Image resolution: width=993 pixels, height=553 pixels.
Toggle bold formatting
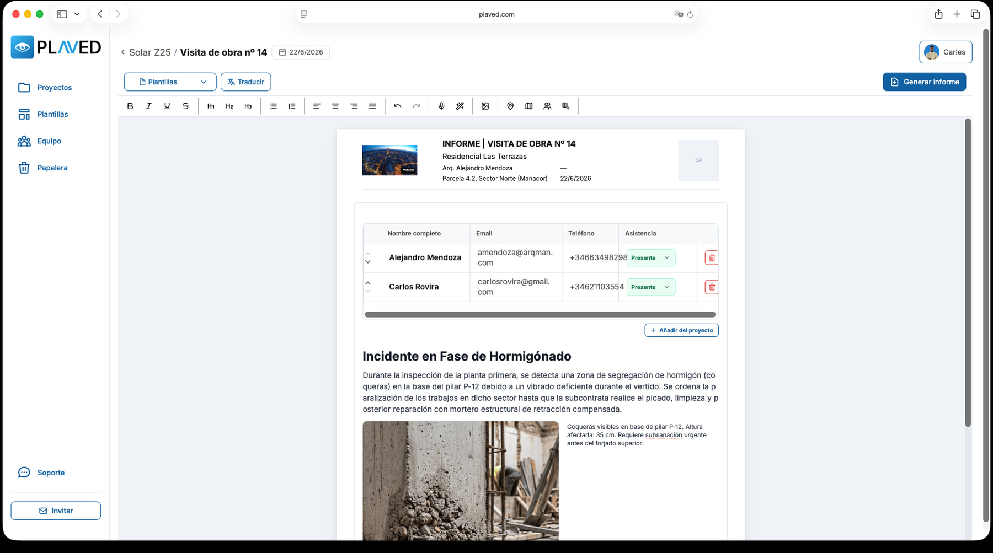(x=130, y=106)
